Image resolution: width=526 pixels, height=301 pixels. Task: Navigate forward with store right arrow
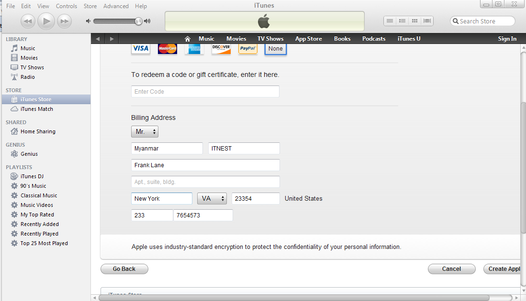(112, 39)
